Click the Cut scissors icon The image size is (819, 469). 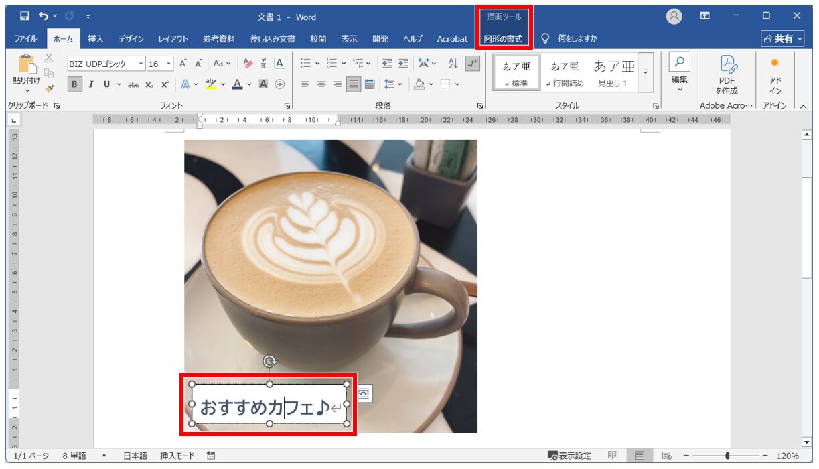49,58
